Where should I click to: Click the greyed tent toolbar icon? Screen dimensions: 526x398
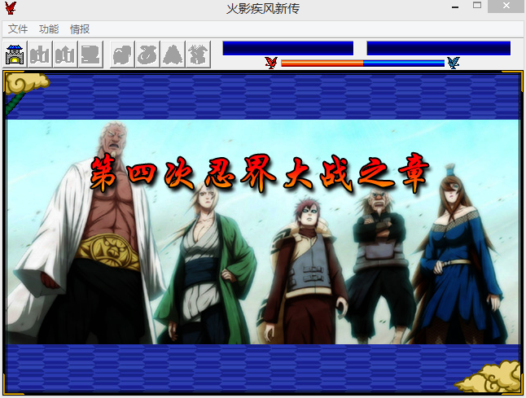pyautogui.click(x=173, y=55)
